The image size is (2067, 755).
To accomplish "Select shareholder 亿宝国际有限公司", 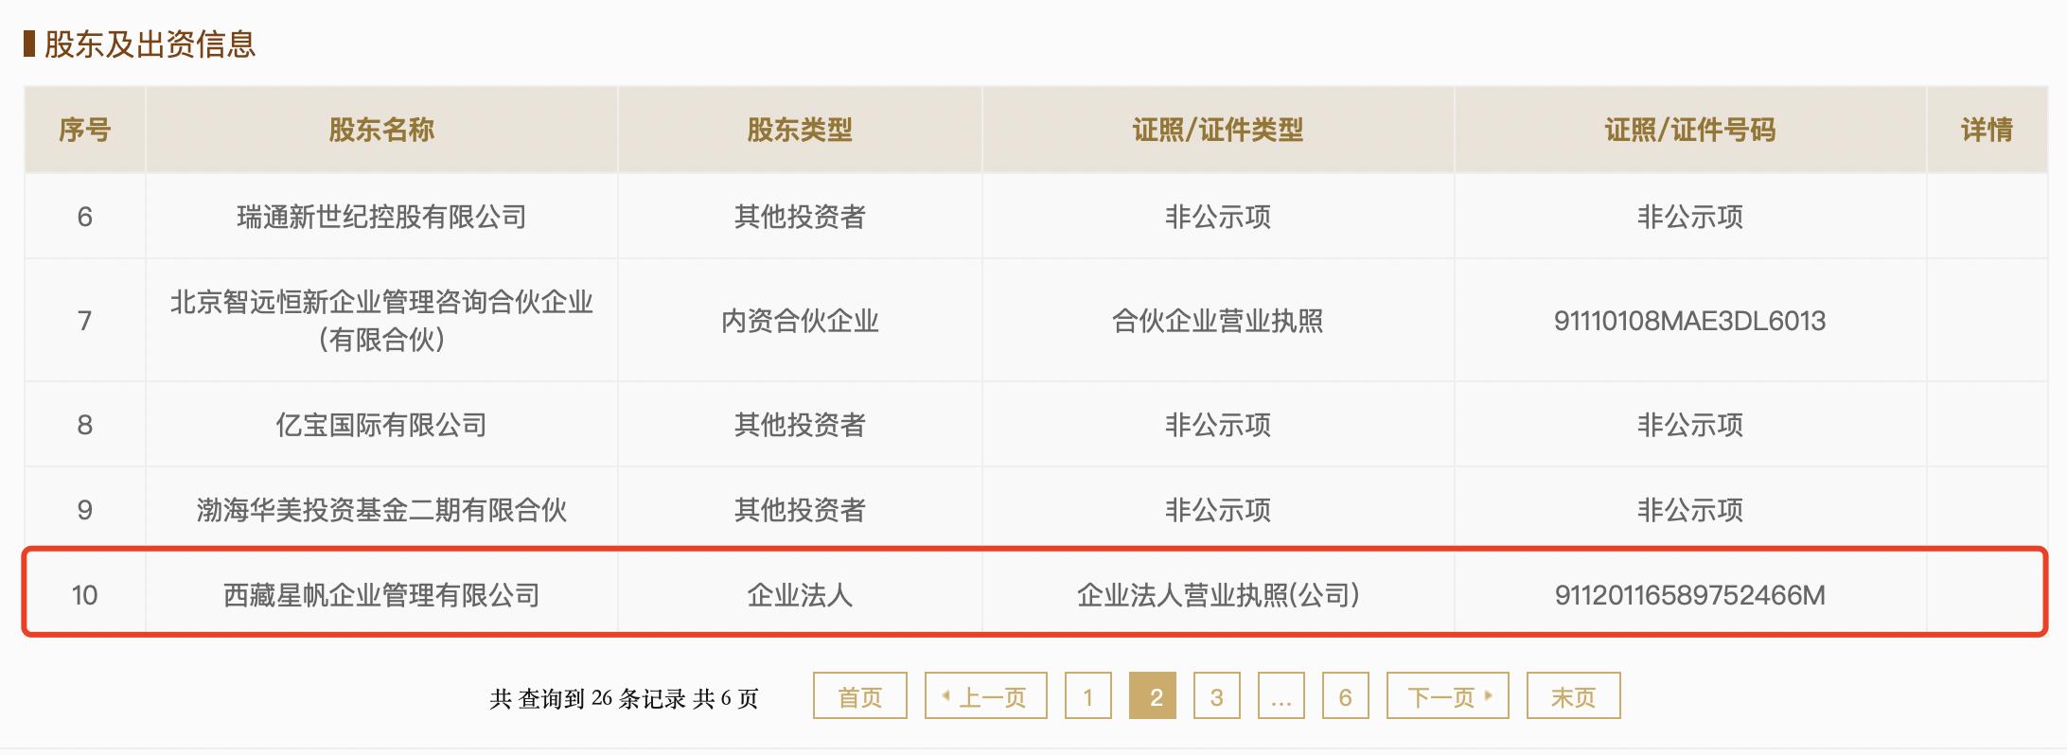I will pyautogui.click(x=381, y=425).
